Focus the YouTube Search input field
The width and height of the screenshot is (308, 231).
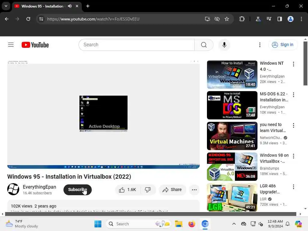tap(137, 45)
